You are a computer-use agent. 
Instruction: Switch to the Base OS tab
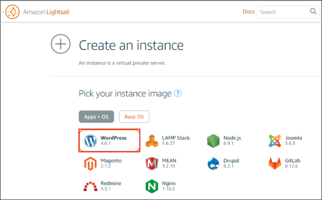coord(134,117)
